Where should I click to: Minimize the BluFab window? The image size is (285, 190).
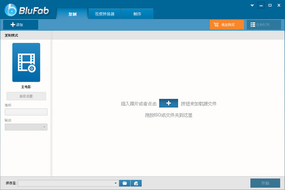coord(261,5)
